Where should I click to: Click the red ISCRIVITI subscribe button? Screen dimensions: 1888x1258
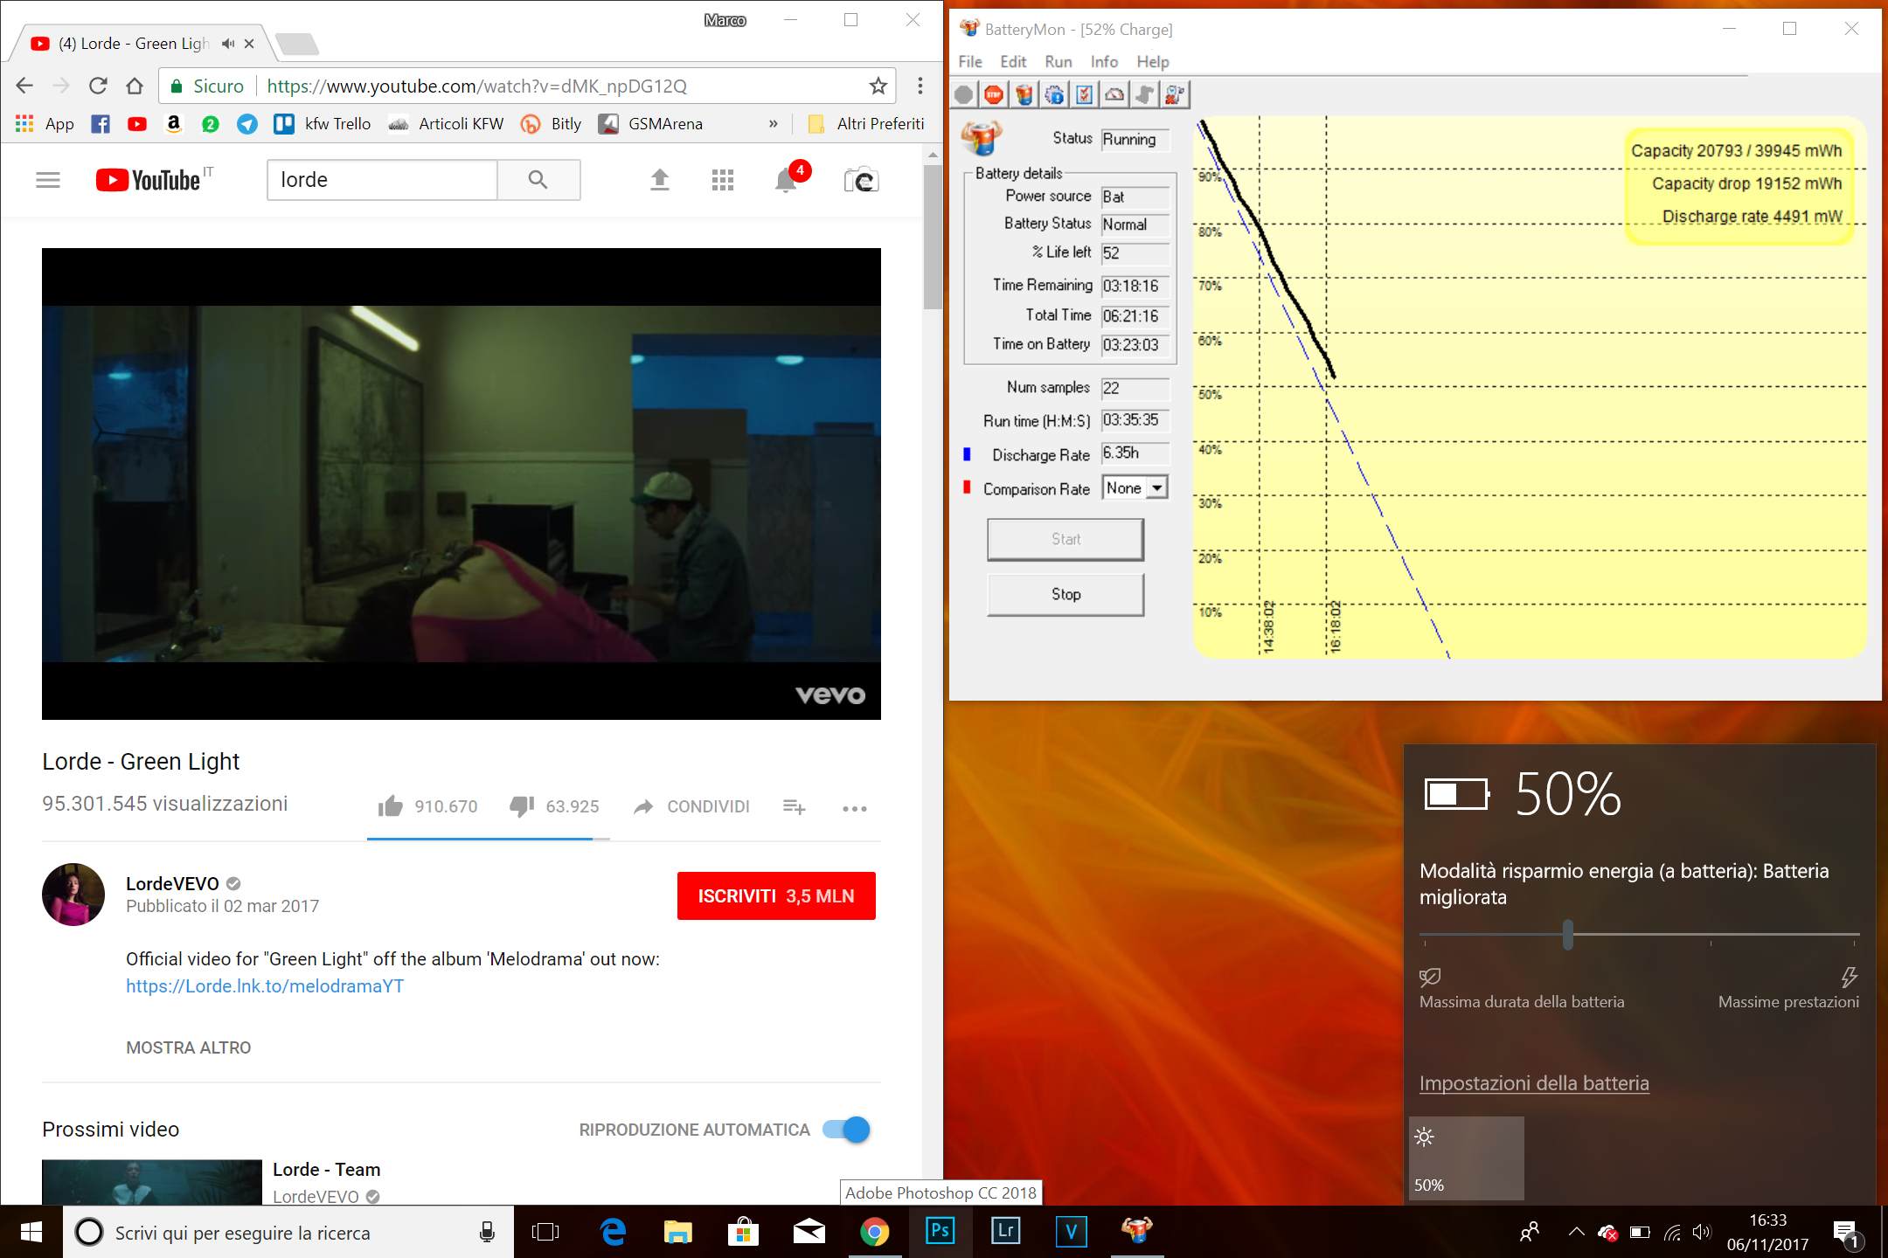776,895
